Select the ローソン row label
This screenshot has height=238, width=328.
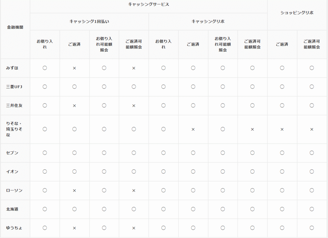(14, 190)
